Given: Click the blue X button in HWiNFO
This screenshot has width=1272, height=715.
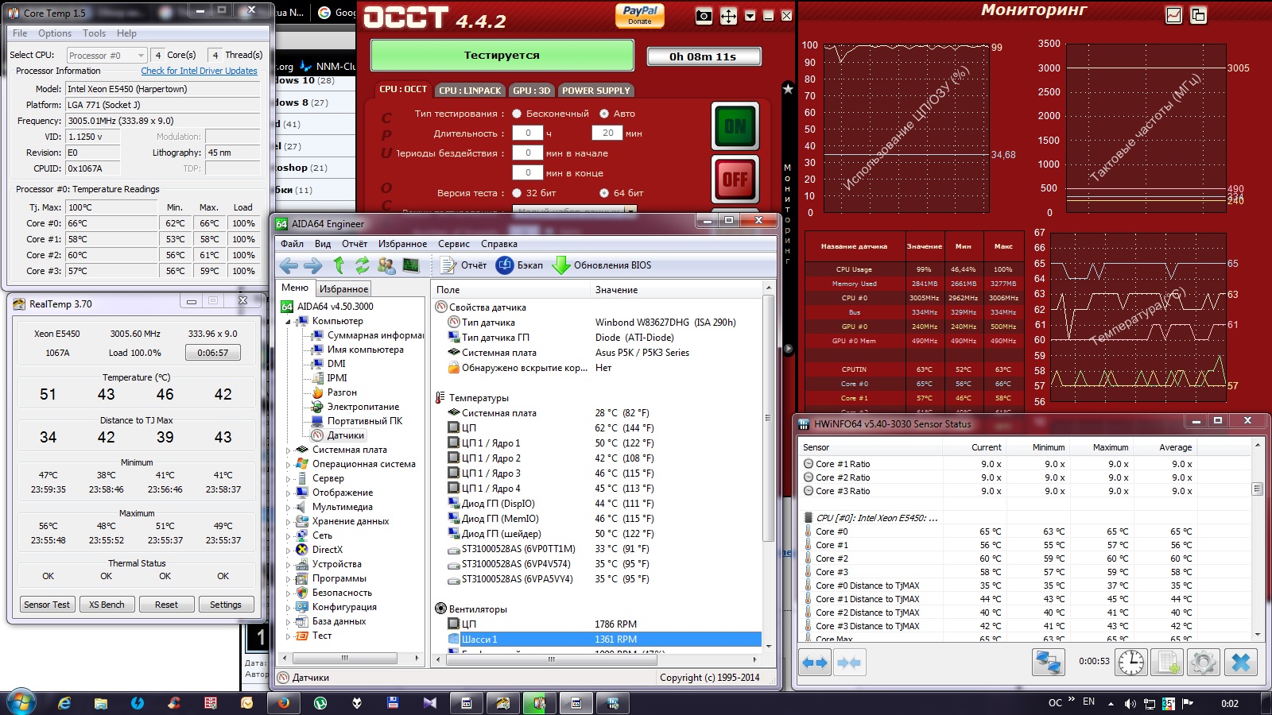Looking at the screenshot, I should click(x=1240, y=662).
